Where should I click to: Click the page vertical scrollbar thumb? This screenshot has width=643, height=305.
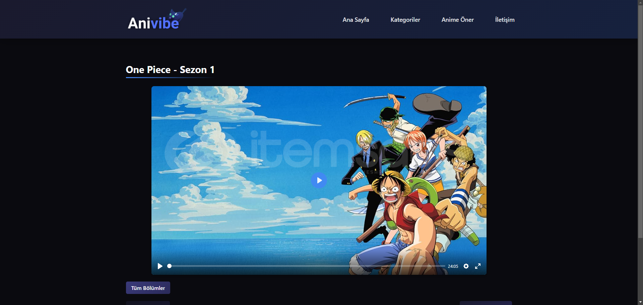640,121
